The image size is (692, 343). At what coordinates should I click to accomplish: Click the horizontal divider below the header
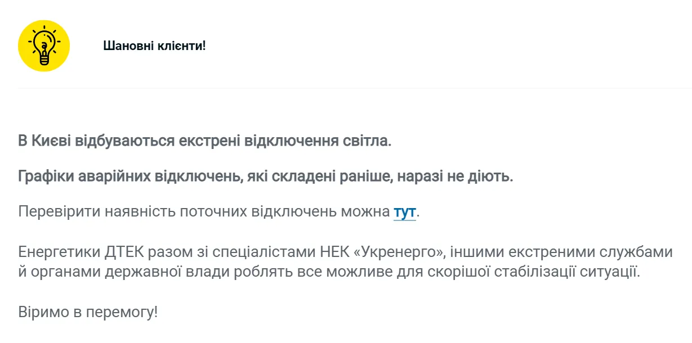pyautogui.click(x=354, y=88)
